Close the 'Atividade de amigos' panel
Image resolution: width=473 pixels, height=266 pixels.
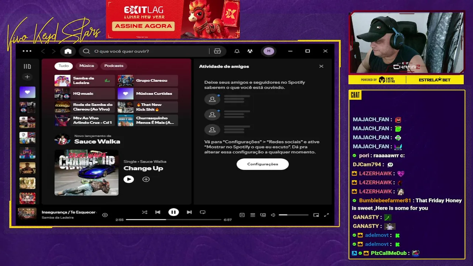pyautogui.click(x=321, y=66)
